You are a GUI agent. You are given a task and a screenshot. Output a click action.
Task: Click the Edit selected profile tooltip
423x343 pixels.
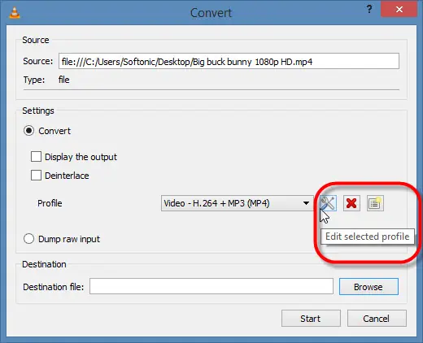368,237
